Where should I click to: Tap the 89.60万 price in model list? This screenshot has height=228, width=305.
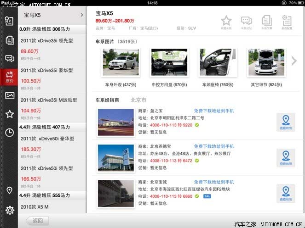pos(29,51)
